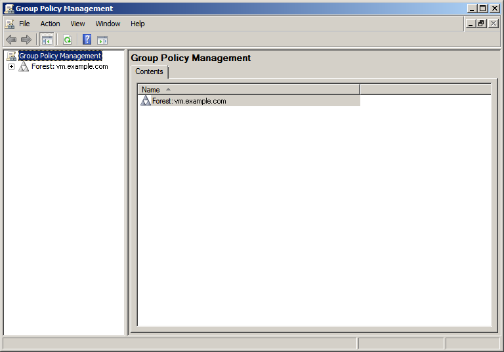
Task: Sort the list by the Name column header
Action: (249, 90)
